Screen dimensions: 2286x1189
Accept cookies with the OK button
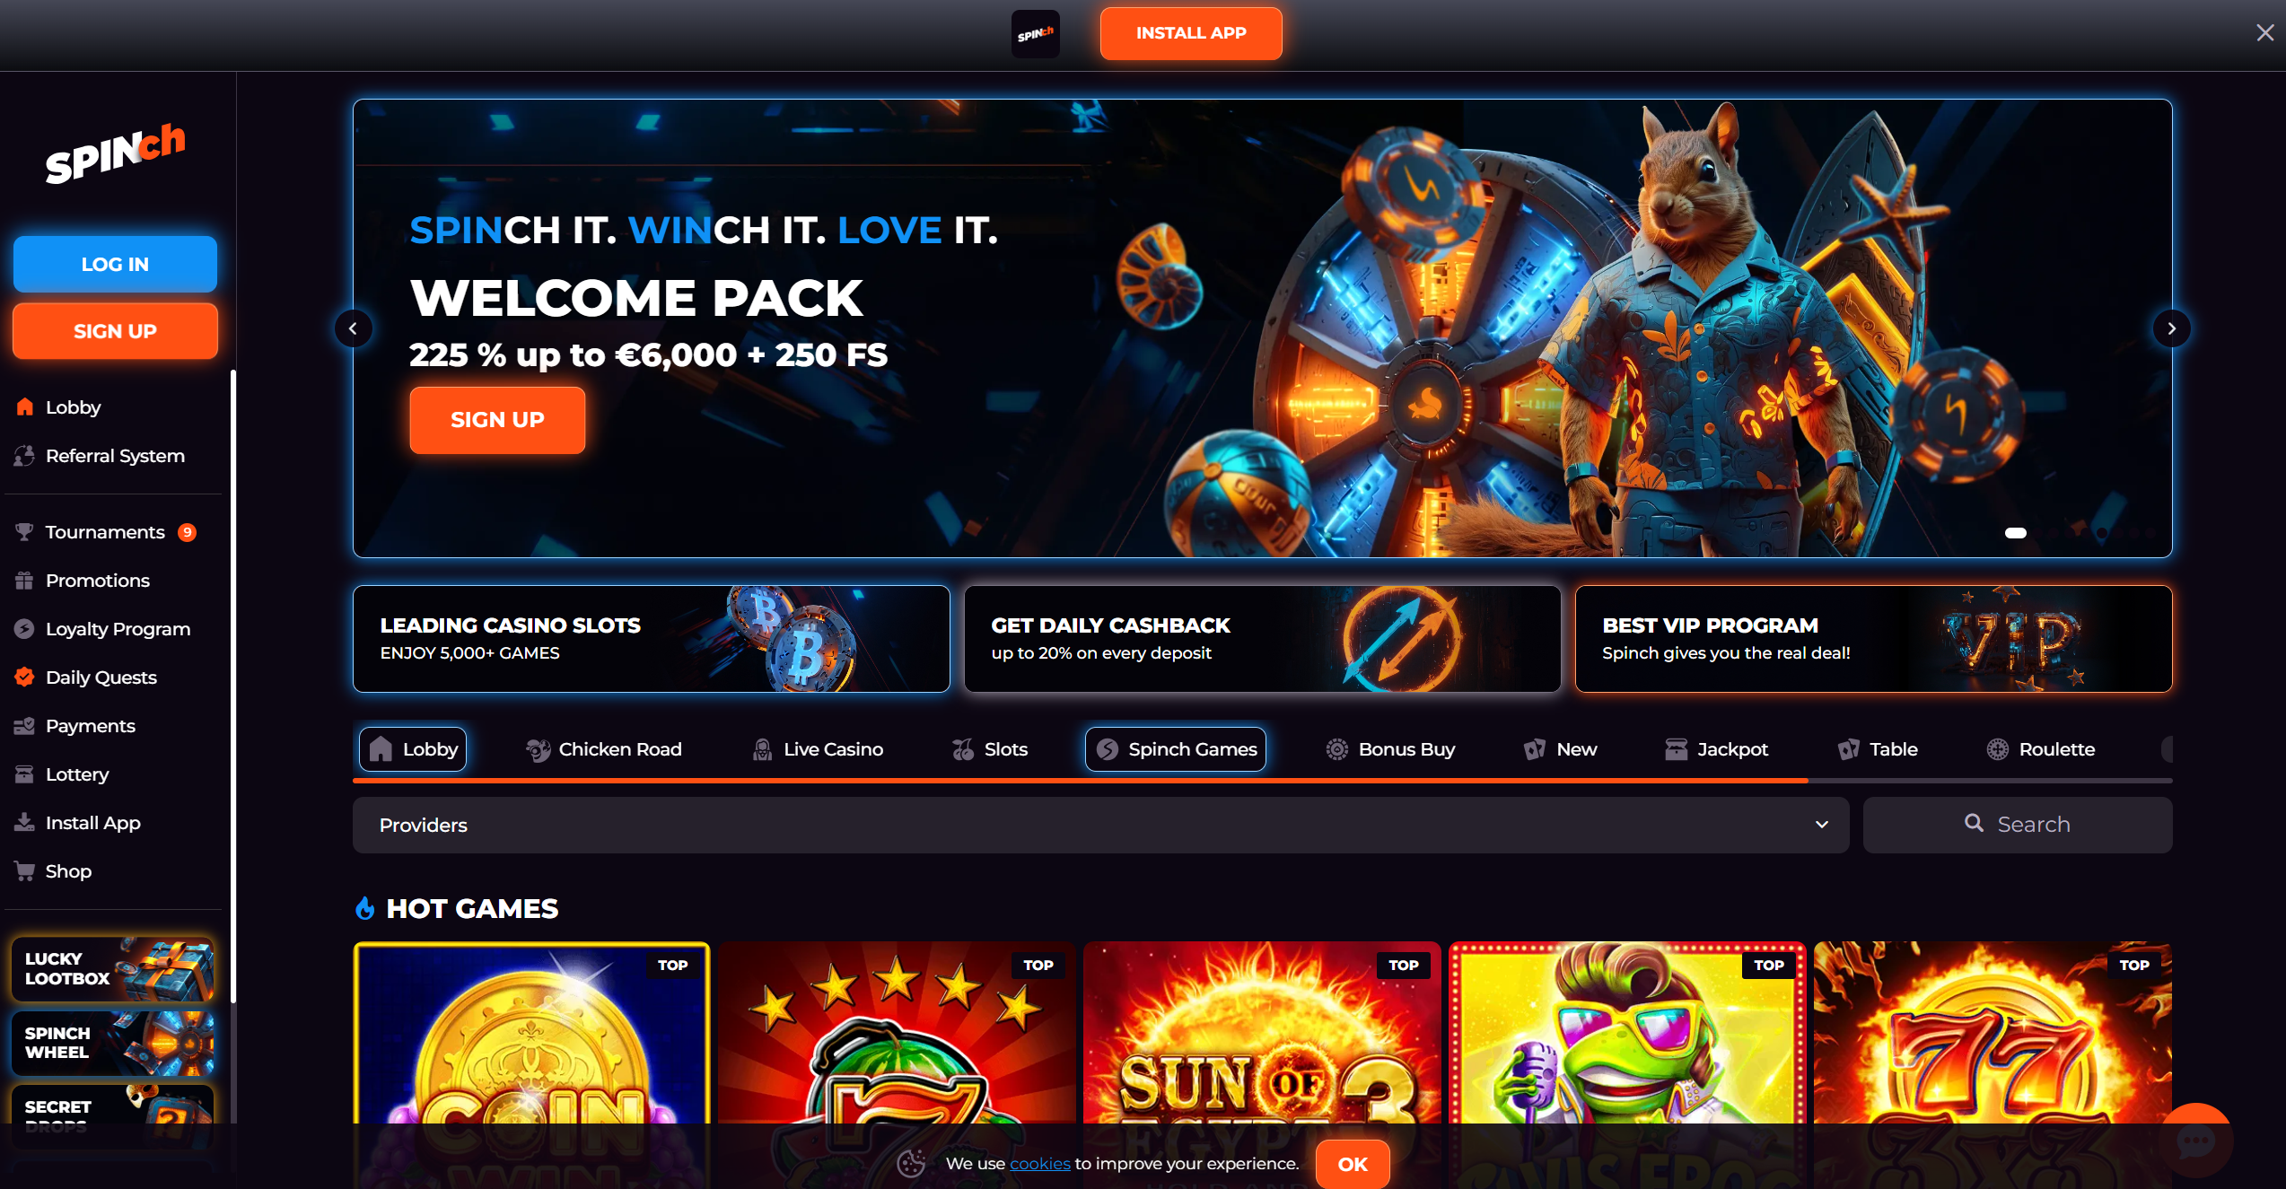[1353, 1164]
